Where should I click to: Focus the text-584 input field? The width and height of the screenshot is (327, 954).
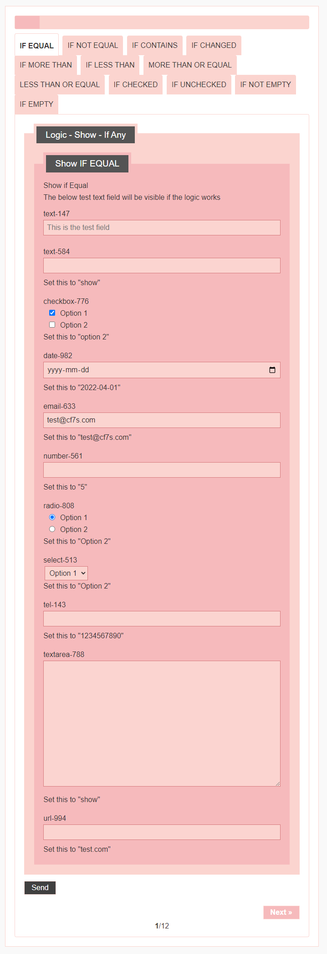[162, 266]
